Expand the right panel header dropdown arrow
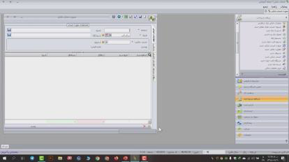Viewport: 289px width, 162px height. 286,18
